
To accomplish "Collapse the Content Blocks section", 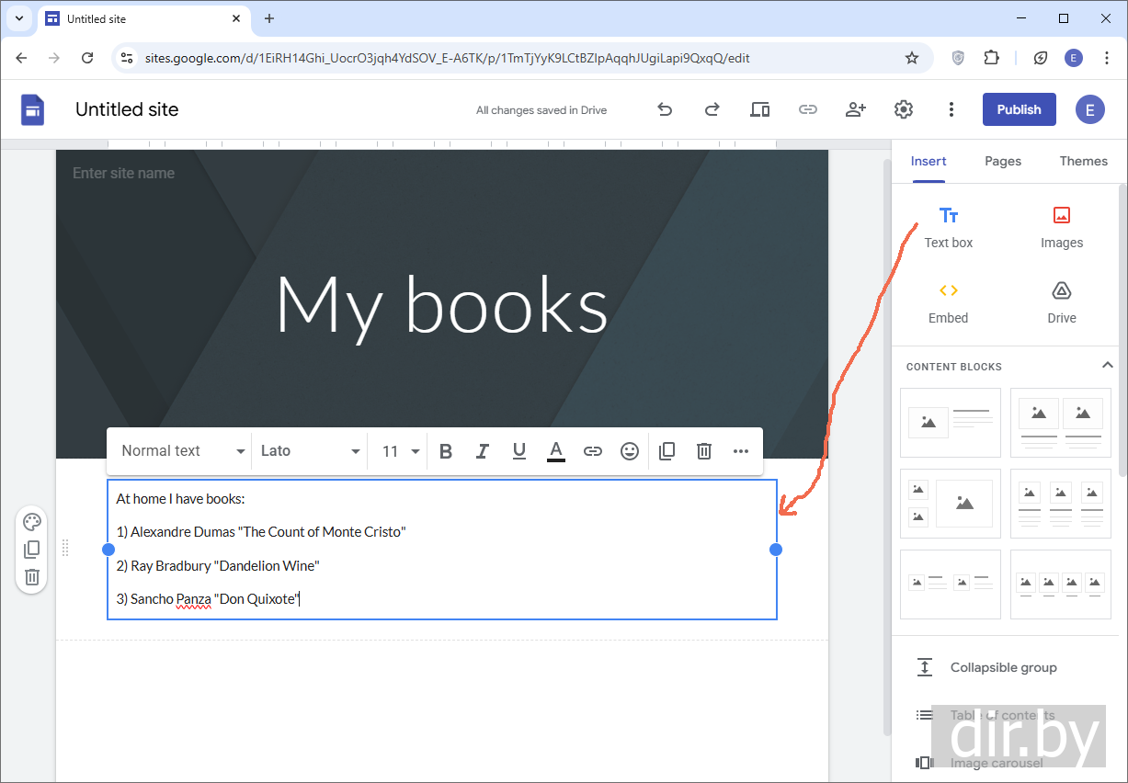I will tap(1108, 366).
